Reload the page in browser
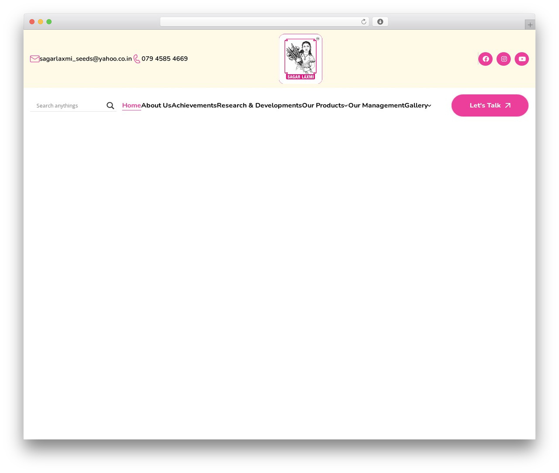This screenshot has width=559, height=473. [364, 22]
